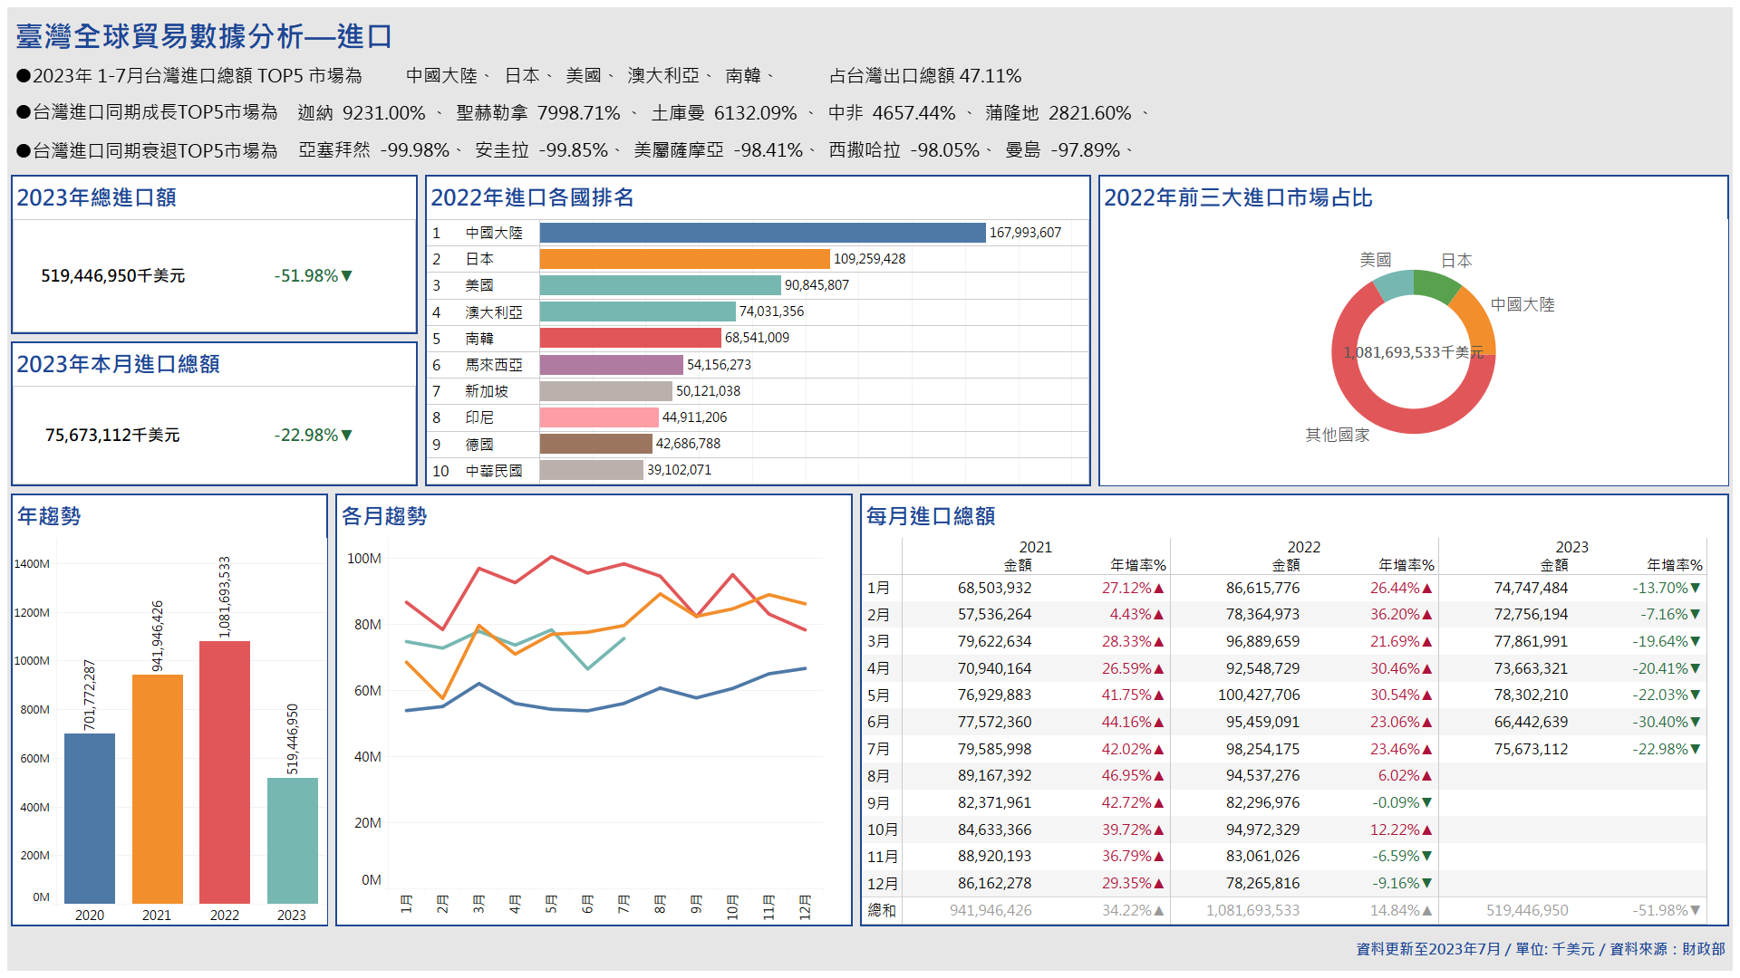Select the red increase arrow next to 27.12% for January 2021

coord(1161,587)
